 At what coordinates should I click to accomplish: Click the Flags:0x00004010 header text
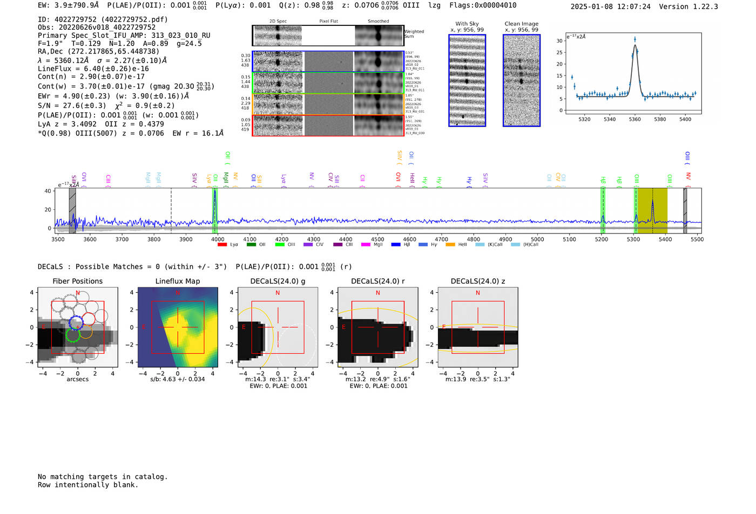pos(483,5)
